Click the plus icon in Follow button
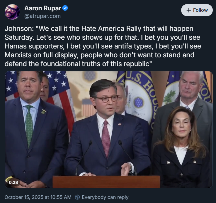 189,10
